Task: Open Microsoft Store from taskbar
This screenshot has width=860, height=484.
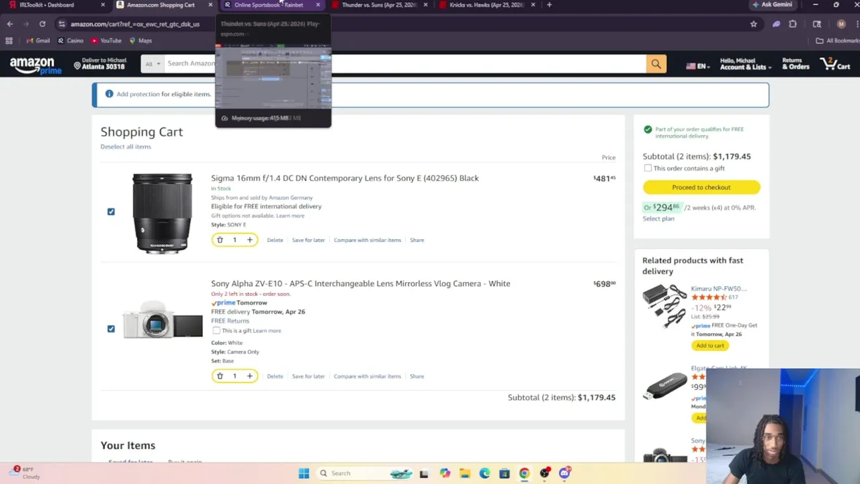Action: tap(505, 473)
